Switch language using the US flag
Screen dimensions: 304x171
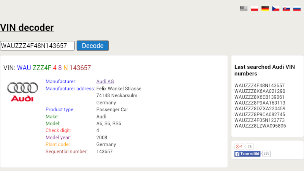(x=244, y=8)
